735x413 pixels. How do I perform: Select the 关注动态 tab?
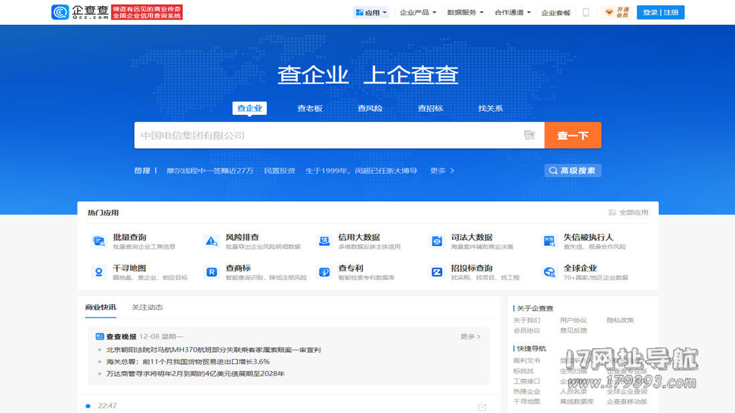pyautogui.click(x=147, y=307)
